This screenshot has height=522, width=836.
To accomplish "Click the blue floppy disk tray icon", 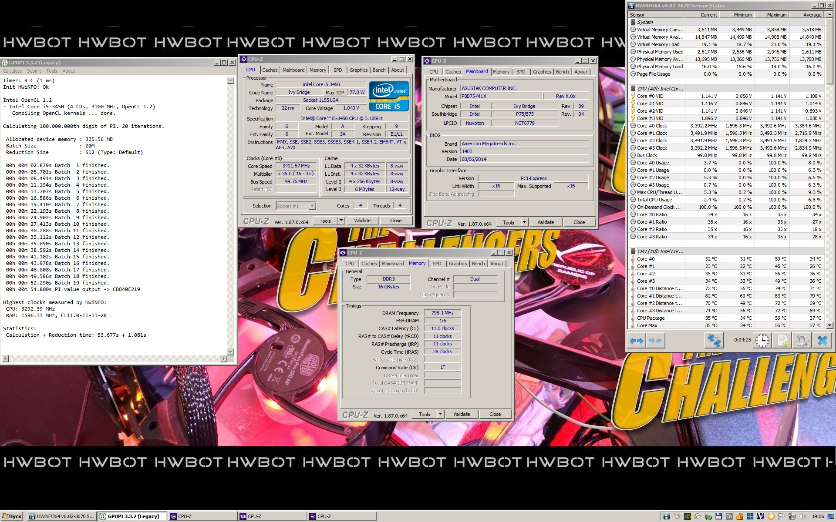I will point(719,516).
